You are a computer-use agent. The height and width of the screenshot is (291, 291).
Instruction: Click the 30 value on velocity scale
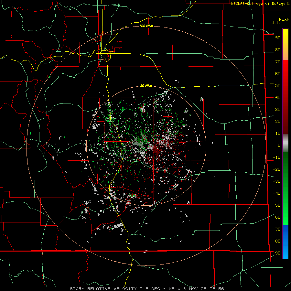tap(278, 110)
